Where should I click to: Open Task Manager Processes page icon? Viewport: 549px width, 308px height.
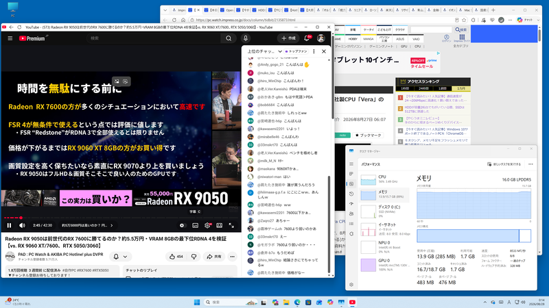pyautogui.click(x=351, y=174)
